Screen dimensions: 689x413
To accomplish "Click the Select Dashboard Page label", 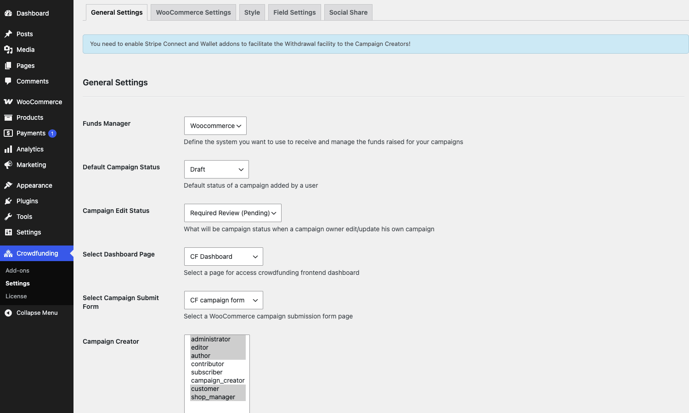I will point(119,254).
